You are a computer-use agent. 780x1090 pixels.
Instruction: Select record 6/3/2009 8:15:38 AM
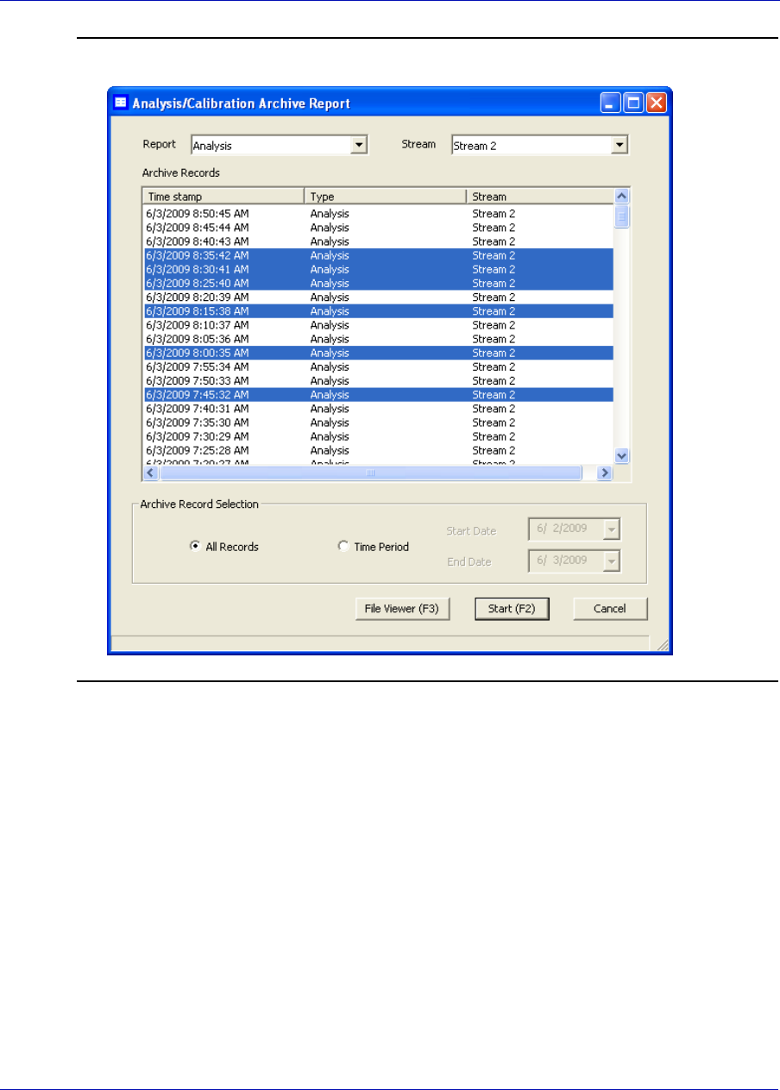[x=379, y=310]
